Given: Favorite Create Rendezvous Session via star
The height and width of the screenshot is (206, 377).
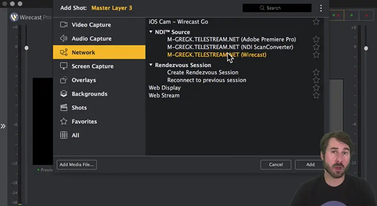Looking at the screenshot, I should tap(316, 72).
